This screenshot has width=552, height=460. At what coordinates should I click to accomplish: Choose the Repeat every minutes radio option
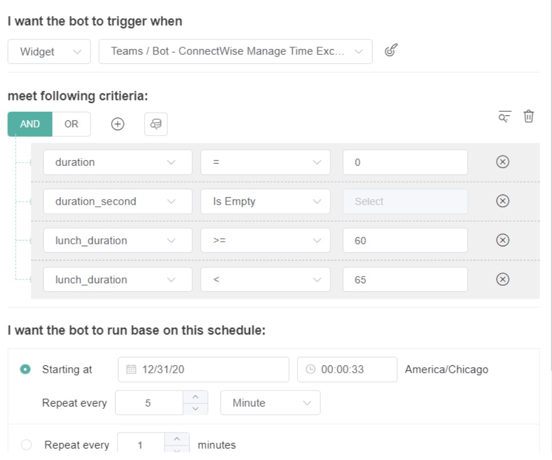pyautogui.click(x=25, y=445)
